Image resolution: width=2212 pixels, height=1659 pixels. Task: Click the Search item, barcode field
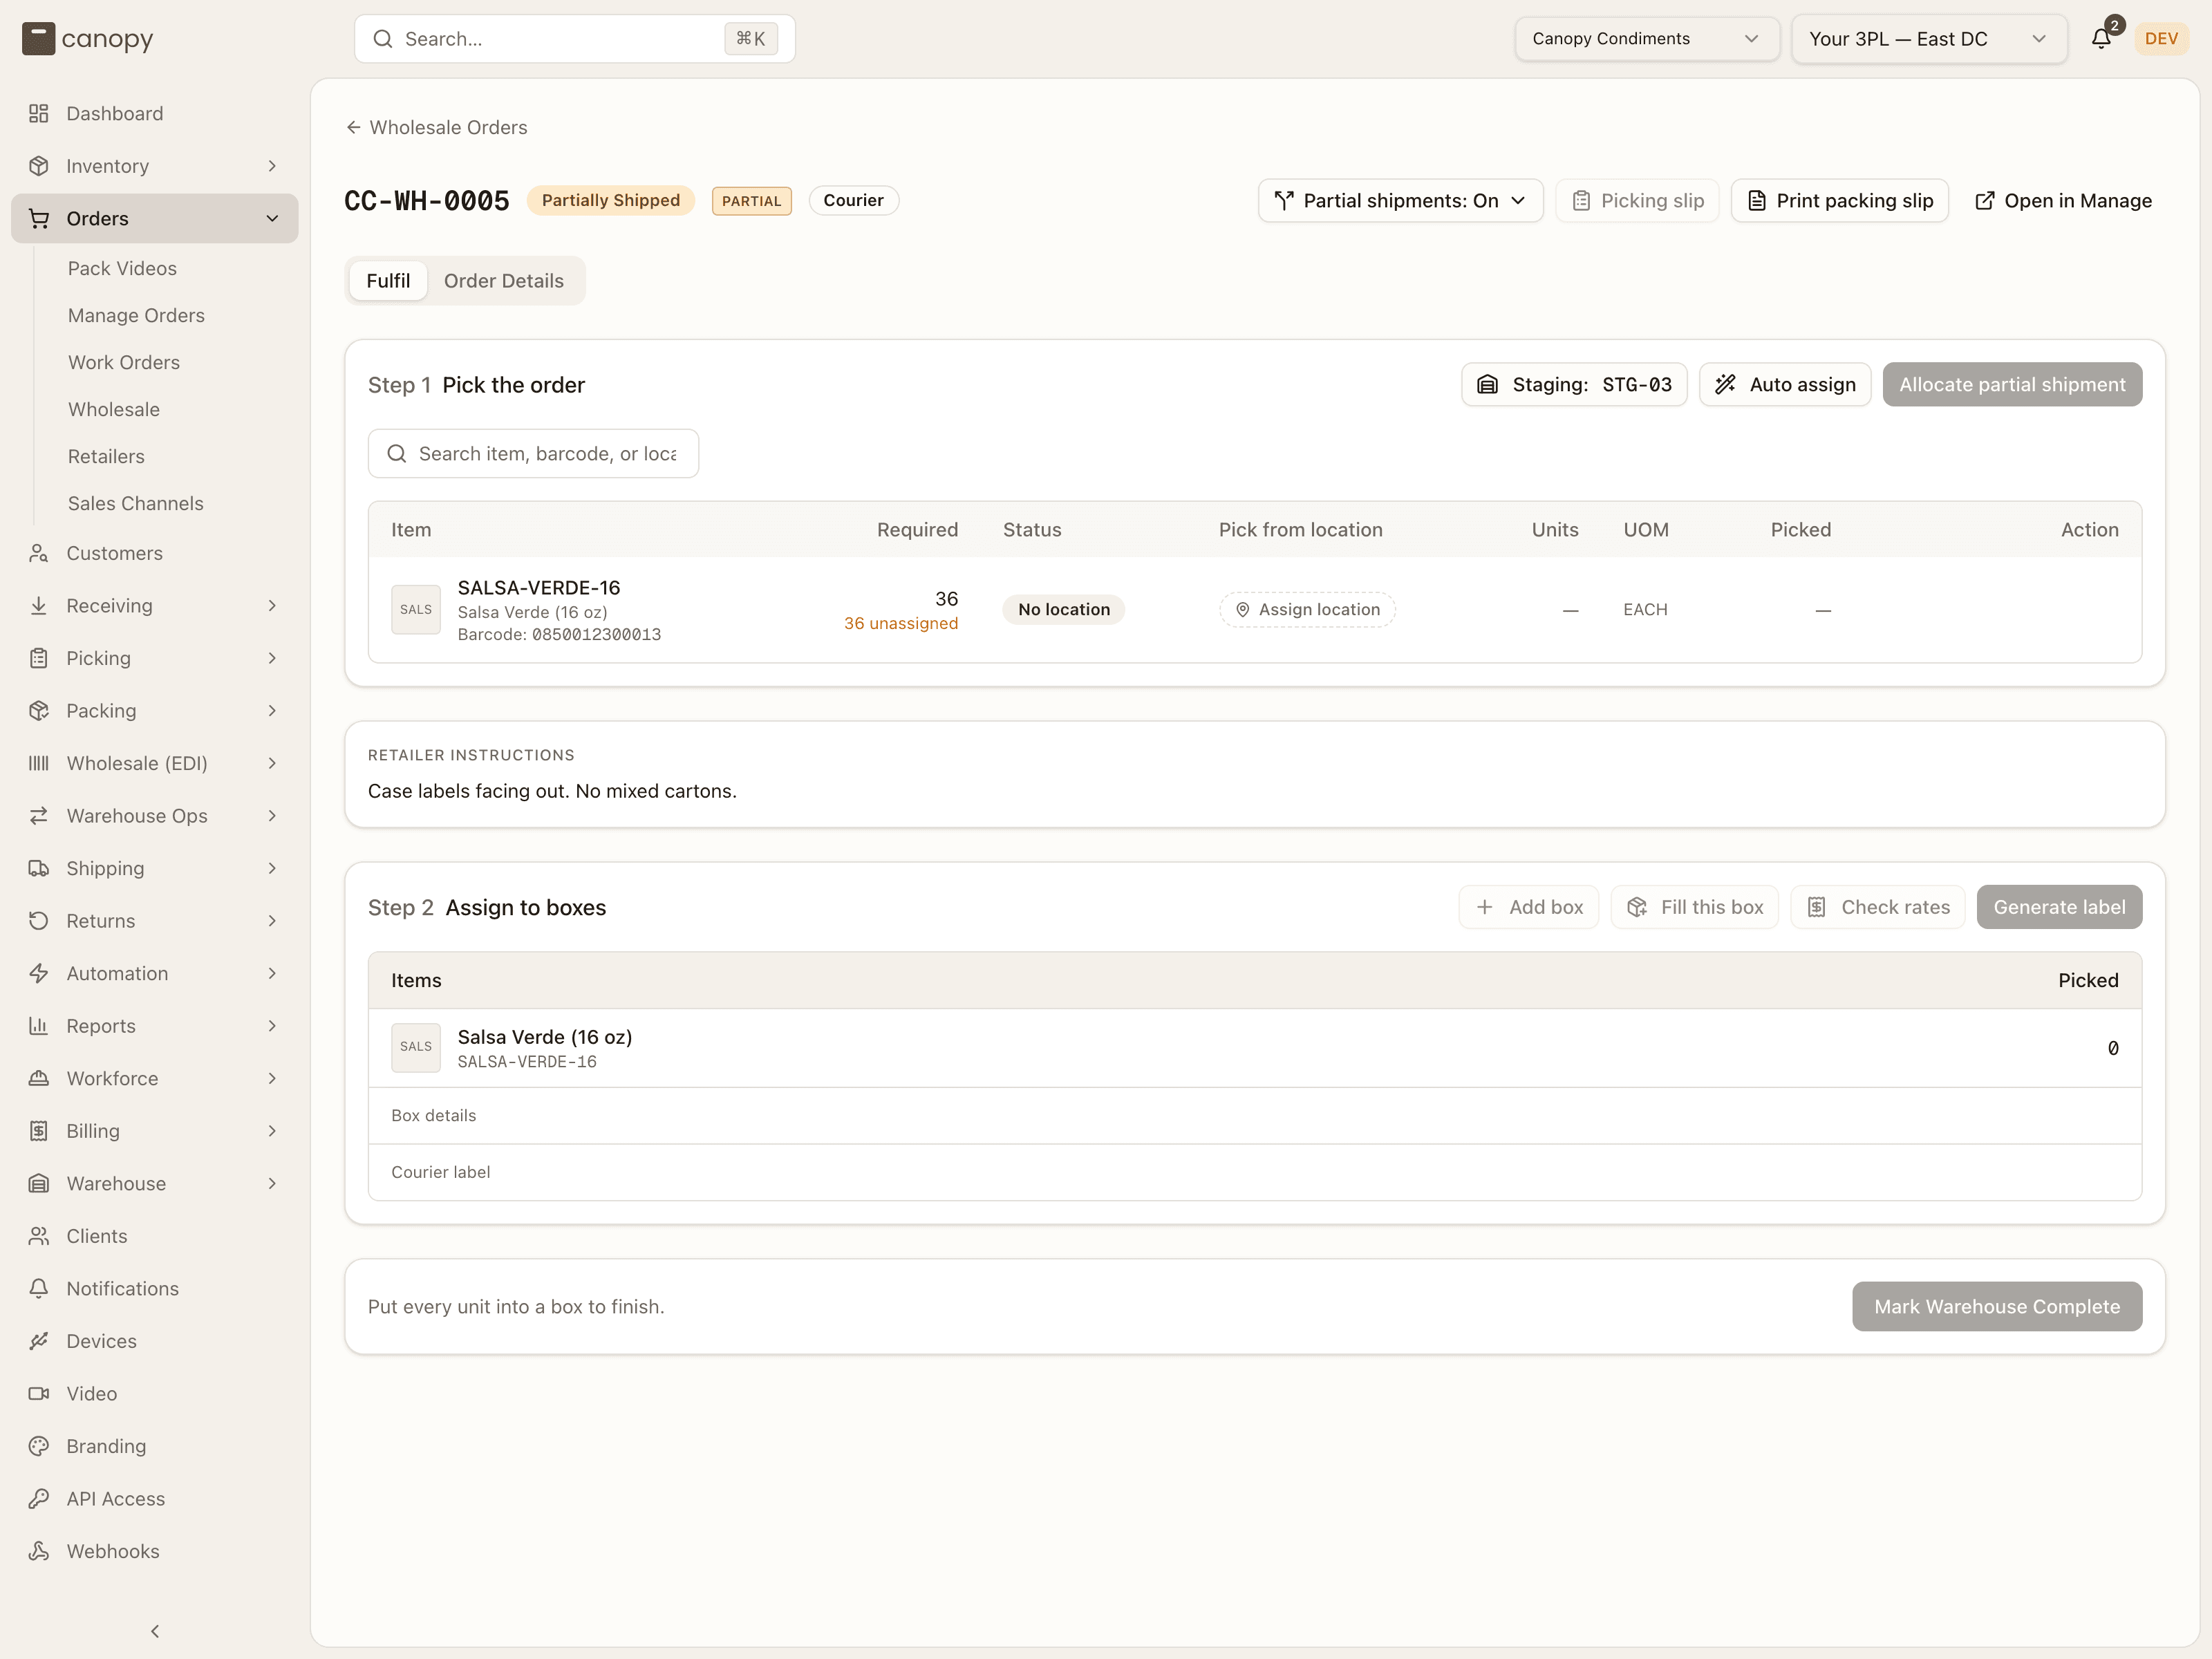tap(533, 454)
